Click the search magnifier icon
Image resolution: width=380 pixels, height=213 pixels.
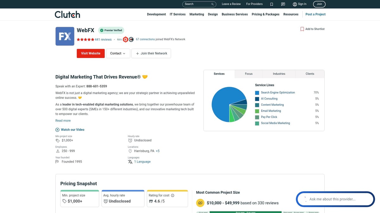coord(212,4)
